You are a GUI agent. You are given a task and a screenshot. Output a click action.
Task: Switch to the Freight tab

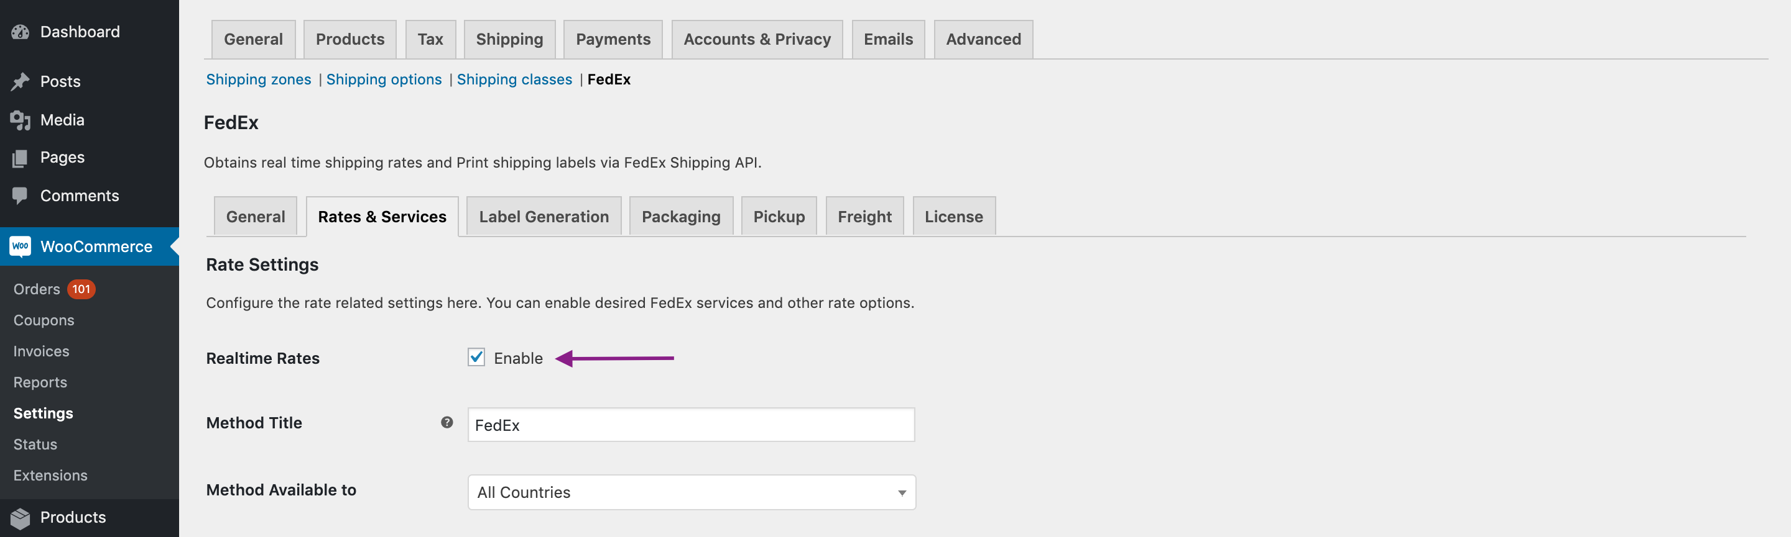(x=864, y=217)
